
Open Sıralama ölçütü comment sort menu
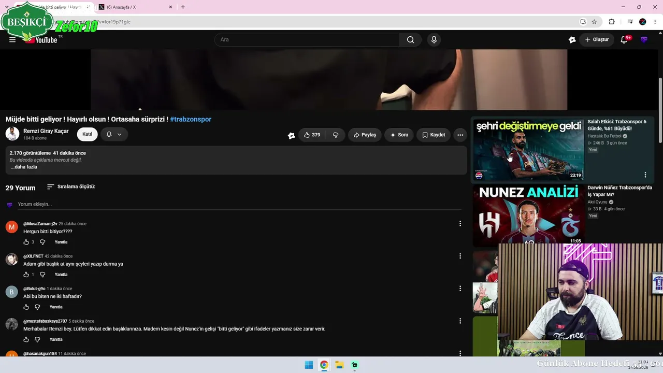pos(71,187)
